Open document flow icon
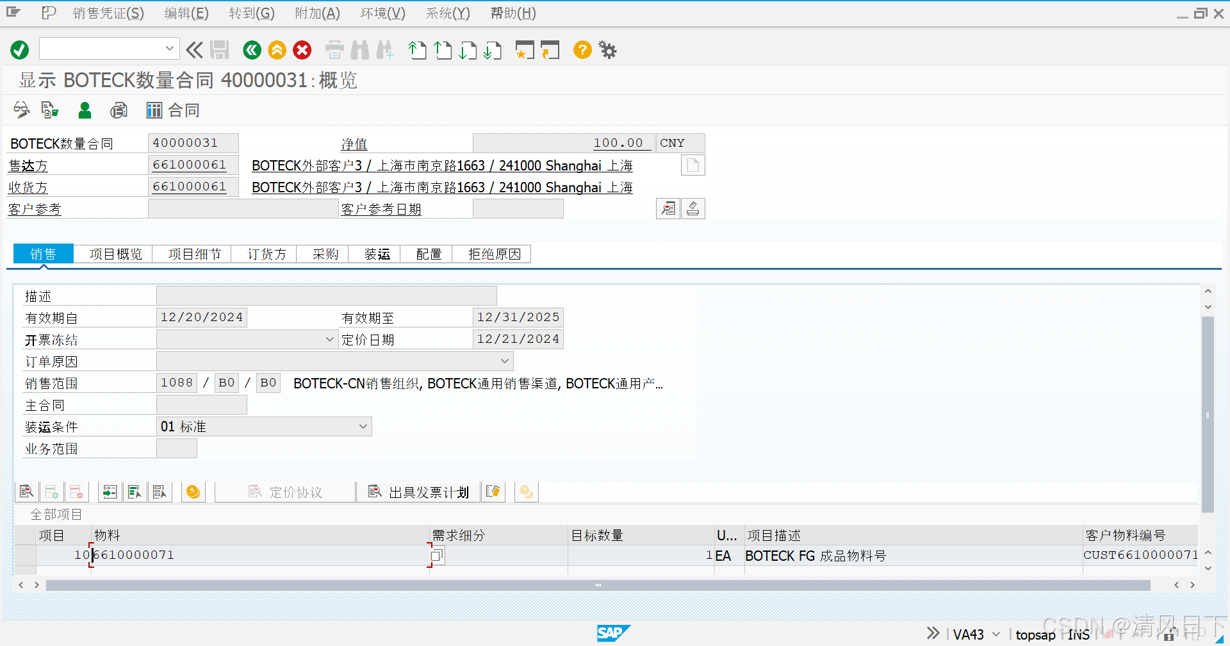 [50, 110]
